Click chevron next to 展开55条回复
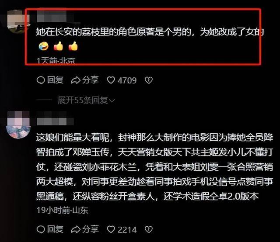 [x=112, y=101]
